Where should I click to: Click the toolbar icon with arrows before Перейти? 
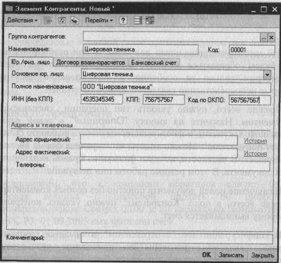click(75, 21)
